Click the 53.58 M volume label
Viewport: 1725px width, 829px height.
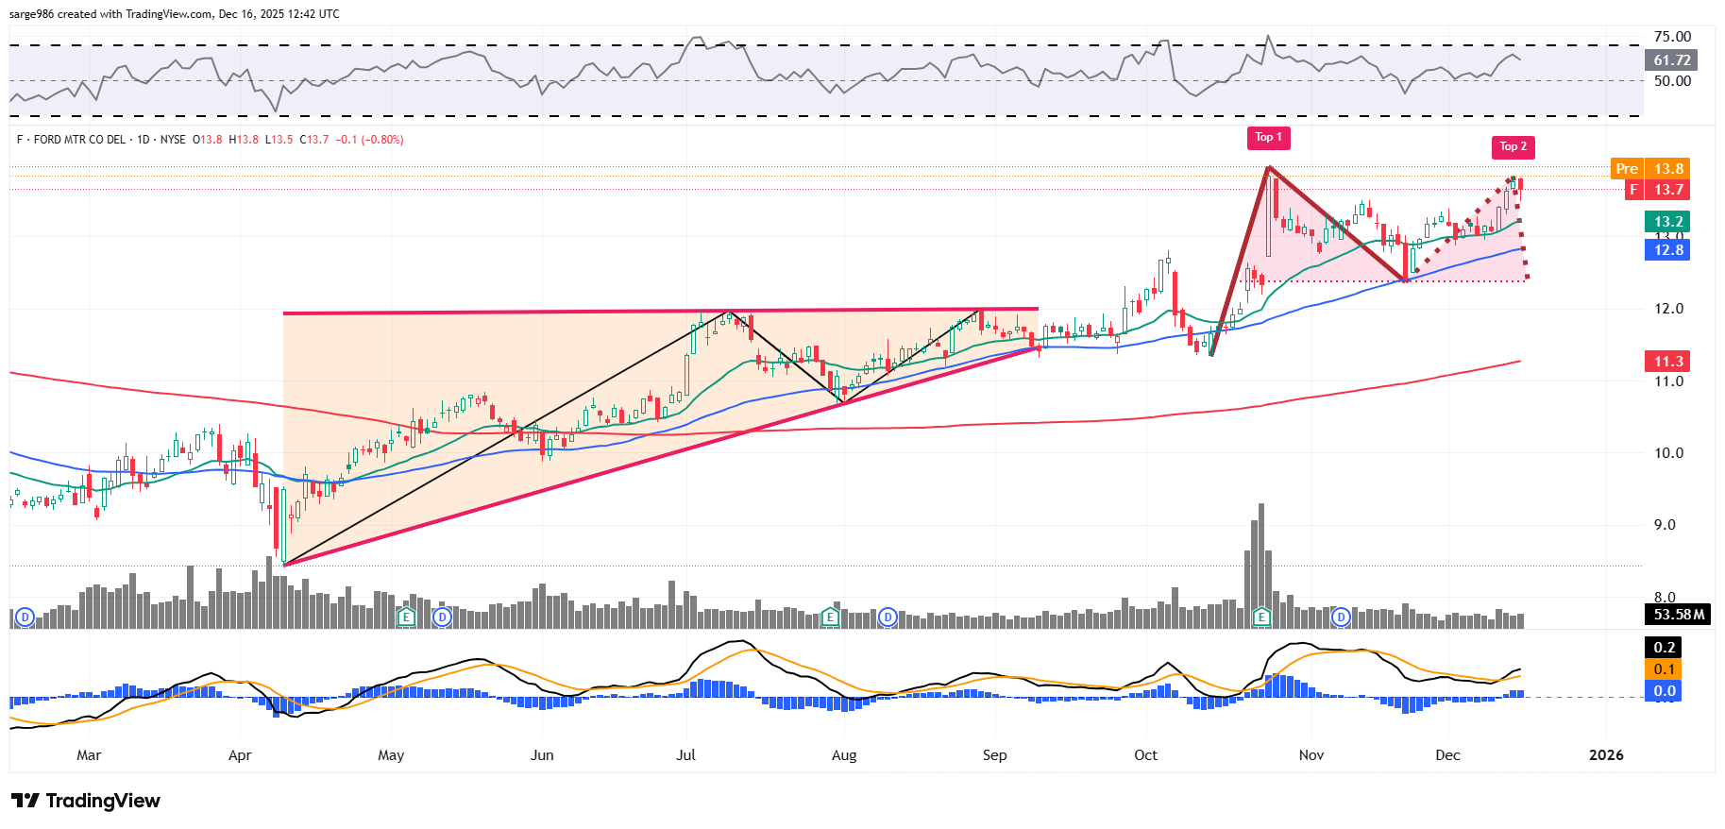[1679, 615]
